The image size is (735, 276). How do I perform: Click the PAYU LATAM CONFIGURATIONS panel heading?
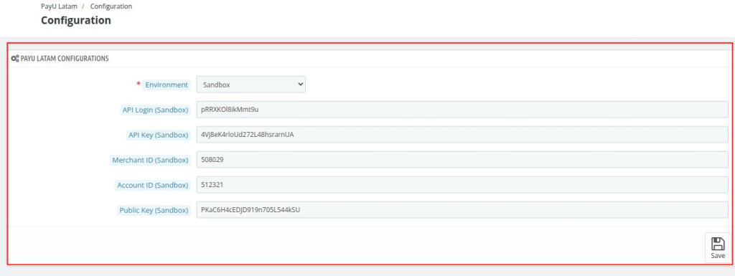[x=65, y=59]
